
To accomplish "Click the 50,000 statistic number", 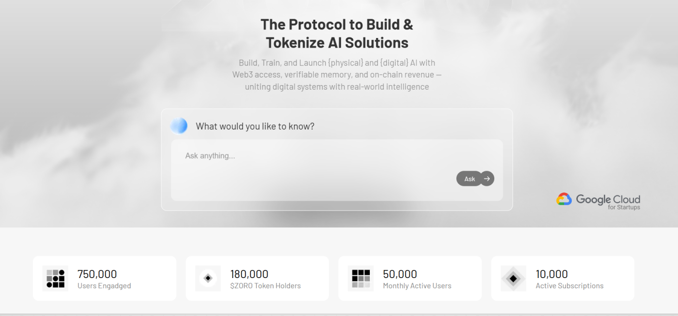I will pyautogui.click(x=400, y=274).
